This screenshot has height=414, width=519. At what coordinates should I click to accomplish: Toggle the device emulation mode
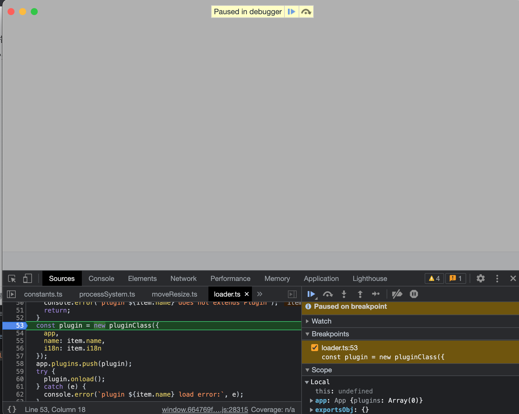(x=27, y=278)
